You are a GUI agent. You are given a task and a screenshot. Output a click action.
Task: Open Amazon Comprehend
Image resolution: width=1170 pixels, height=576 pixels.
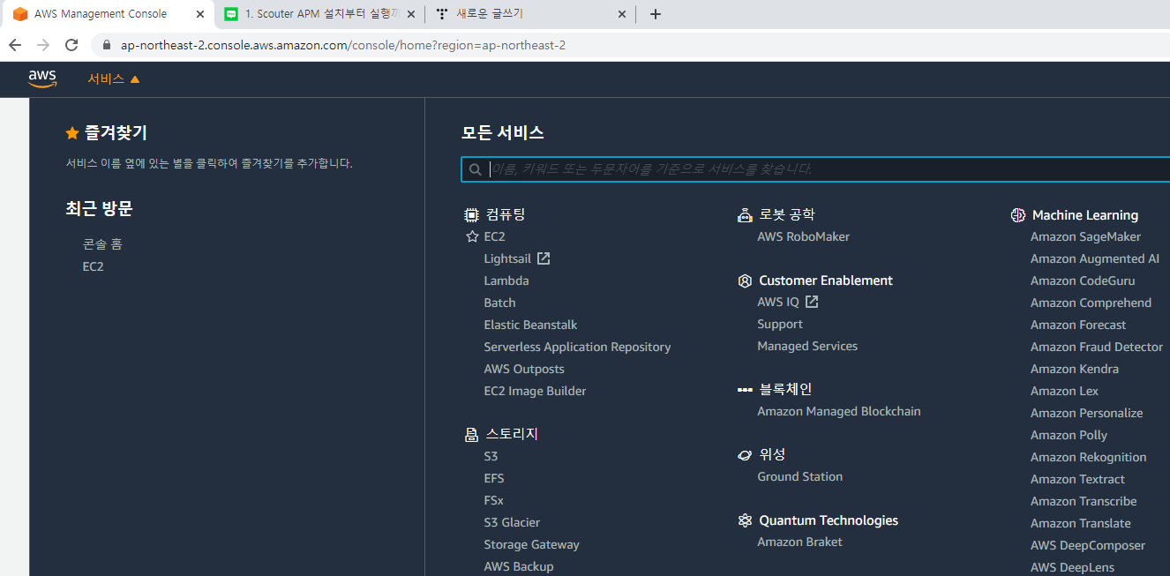[x=1091, y=303]
